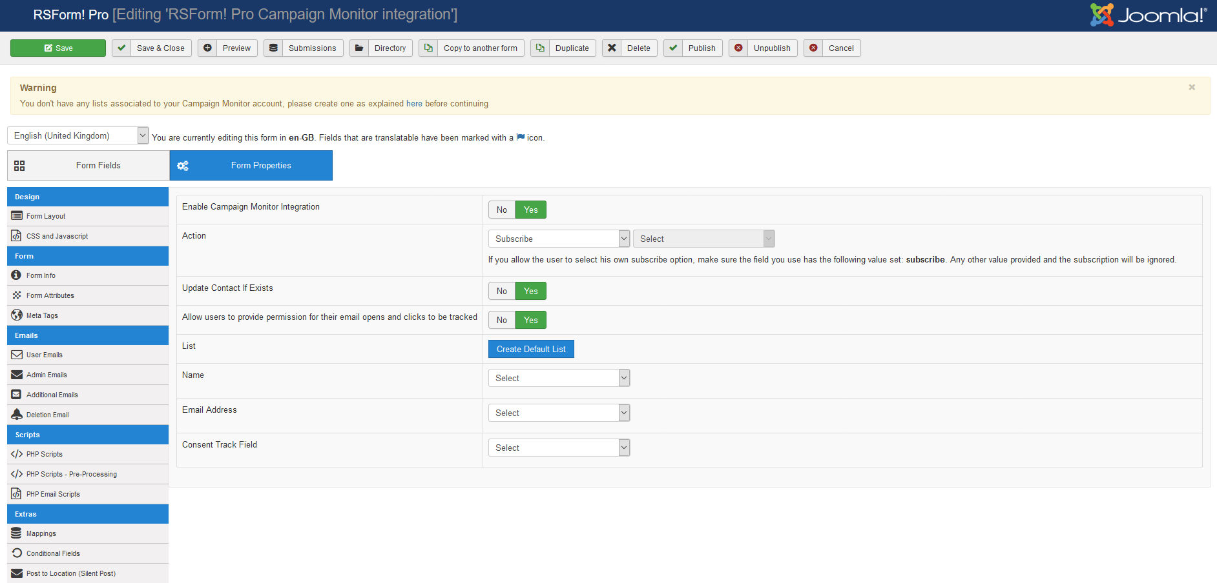The height and width of the screenshot is (583, 1217).
Task: Click the Form Attributes icon
Action: [x=17, y=295]
